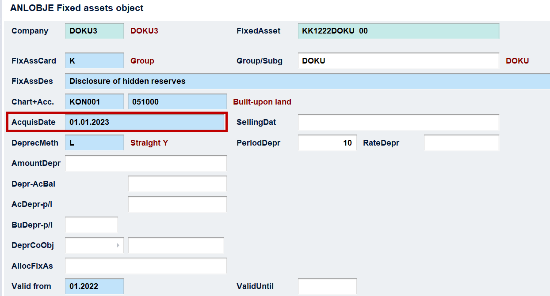Click the empty SellingDat field
The height and width of the screenshot is (296, 550).
click(x=398, y=122)
